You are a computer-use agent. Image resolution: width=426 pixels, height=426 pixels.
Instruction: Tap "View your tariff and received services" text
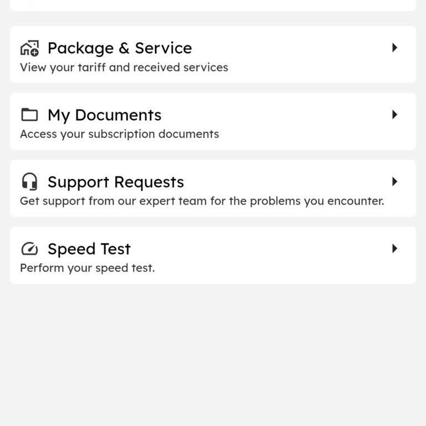click(x=124, y=68)
